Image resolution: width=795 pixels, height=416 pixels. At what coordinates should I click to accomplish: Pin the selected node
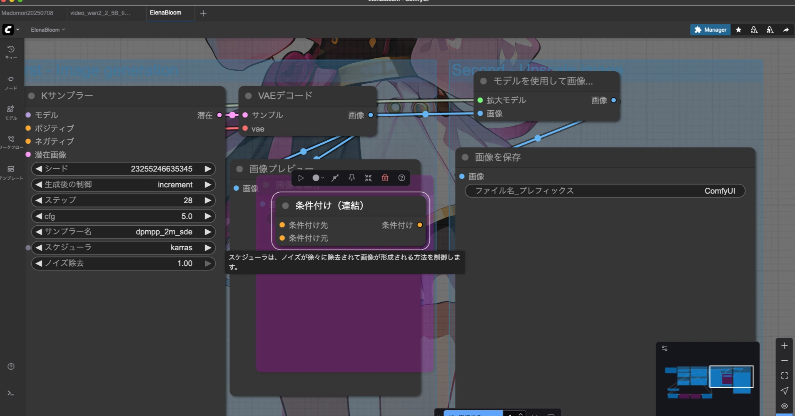click(352, 178)
